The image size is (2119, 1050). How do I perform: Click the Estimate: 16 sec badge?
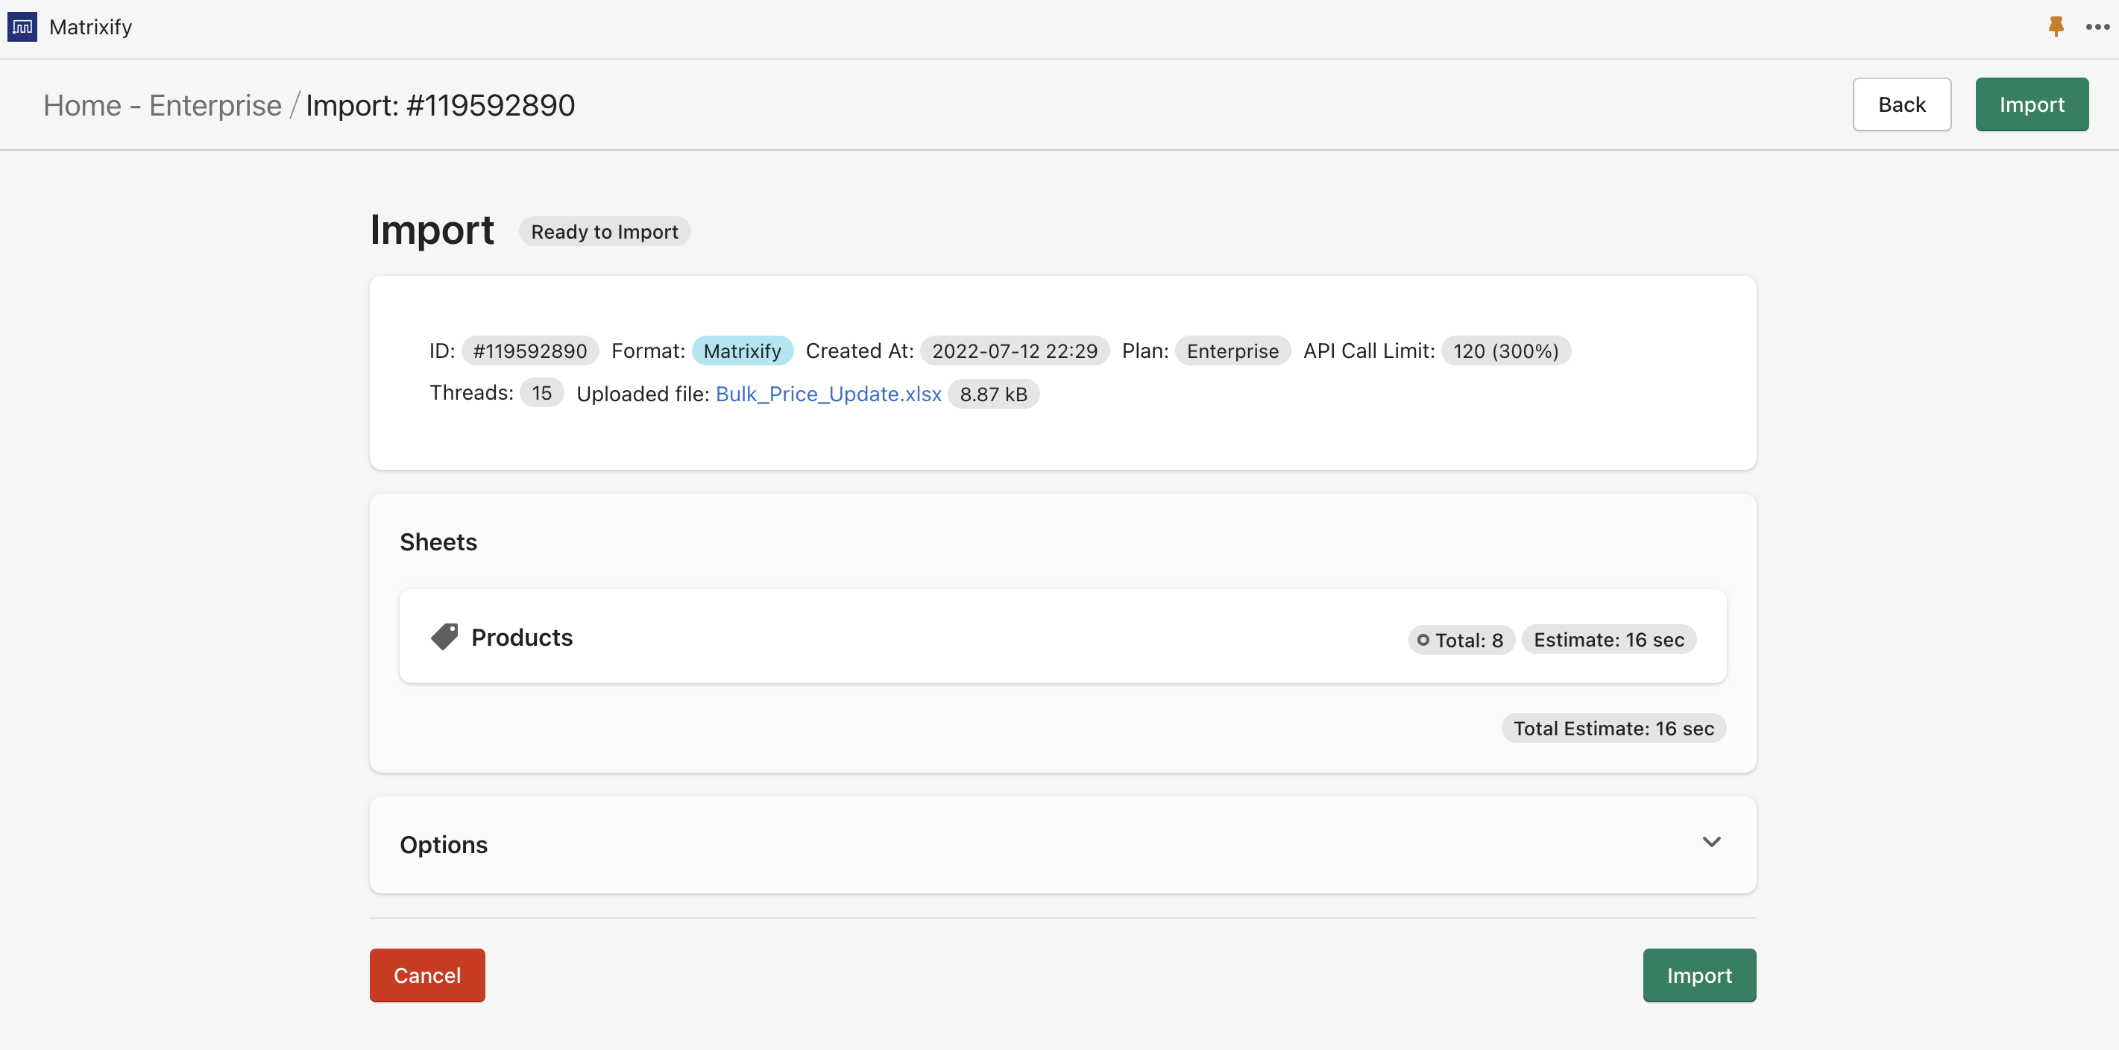point(1608,640)
